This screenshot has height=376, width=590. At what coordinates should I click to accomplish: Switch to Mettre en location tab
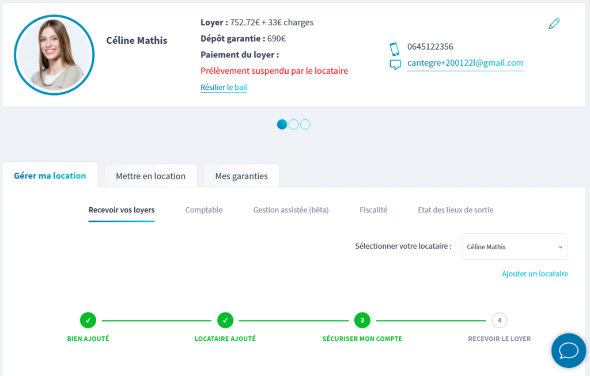pyautogui.click(x=150, y=176)
